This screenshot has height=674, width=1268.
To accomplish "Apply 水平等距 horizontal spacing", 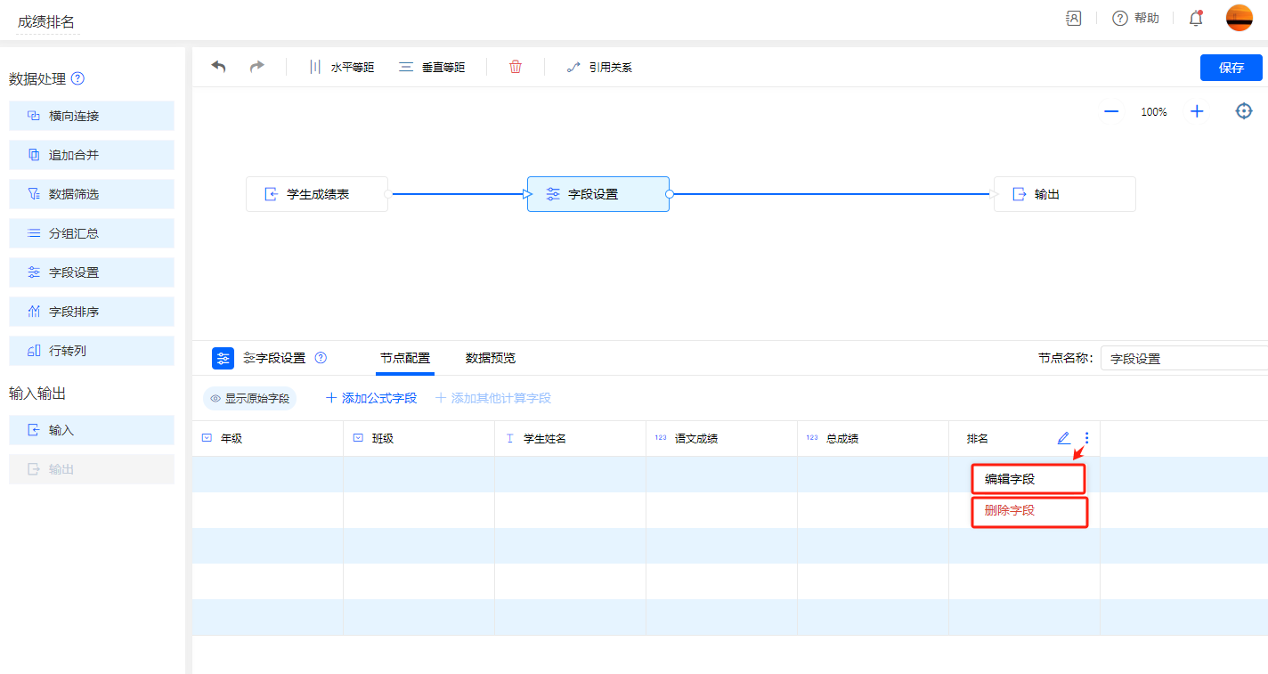I will (341, 67).
